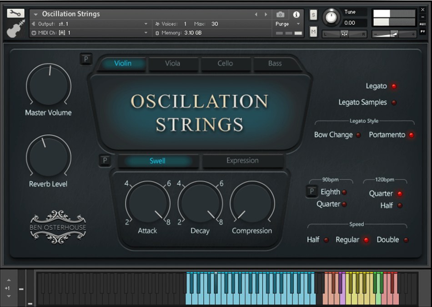
Task: Switch to the Cello tab
Action: pyautogui.click(x=226, y=64)
